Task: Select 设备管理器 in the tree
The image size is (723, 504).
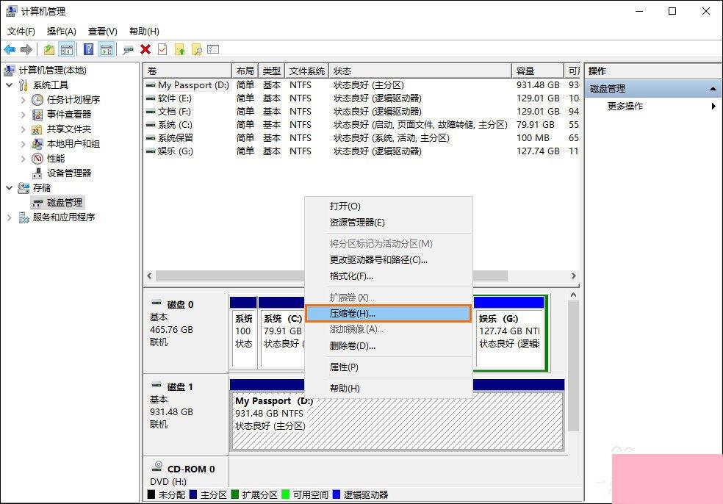Action: [69, 173]
